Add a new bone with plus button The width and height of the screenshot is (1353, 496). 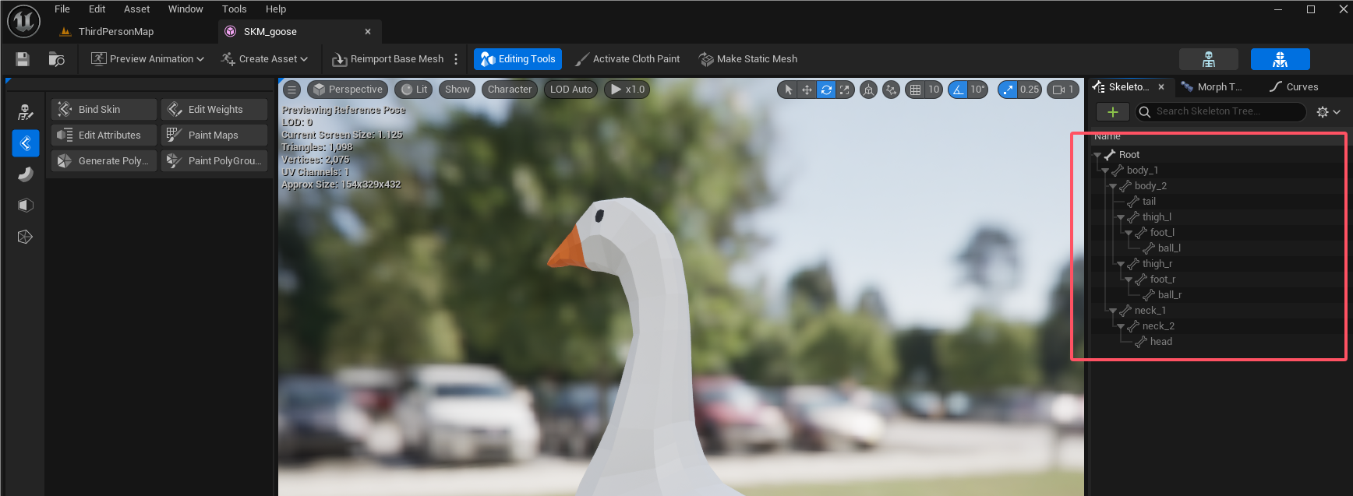coord(1113,112)
